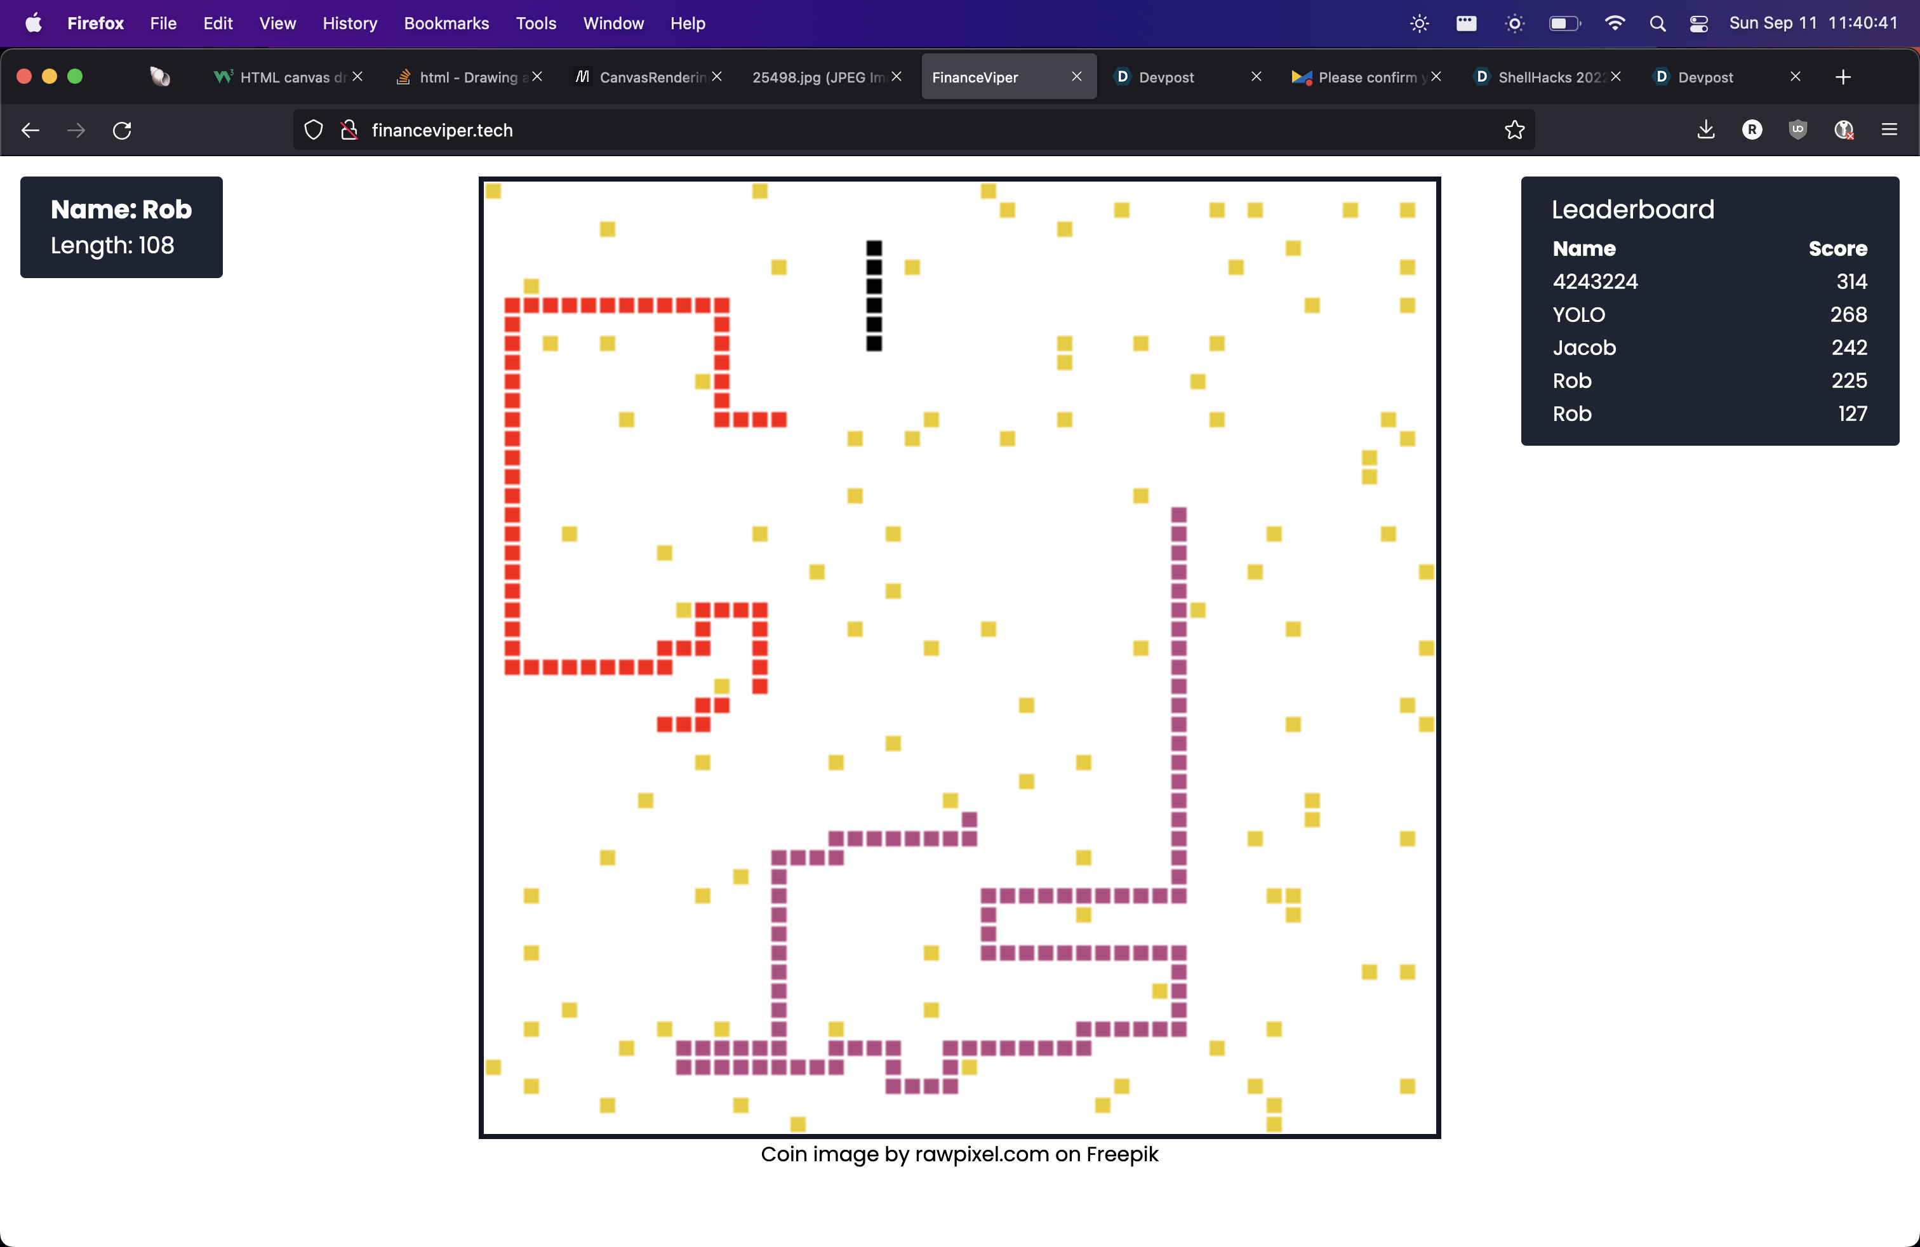Open the Bookmarks menu
Viewport: 1920px width, 1247px height.
(x=446, y=23)
